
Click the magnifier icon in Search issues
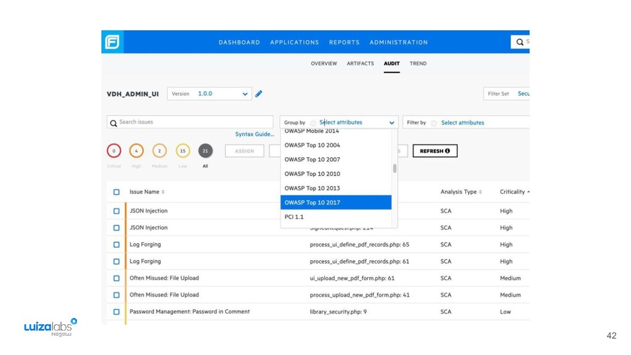point(113,123)
